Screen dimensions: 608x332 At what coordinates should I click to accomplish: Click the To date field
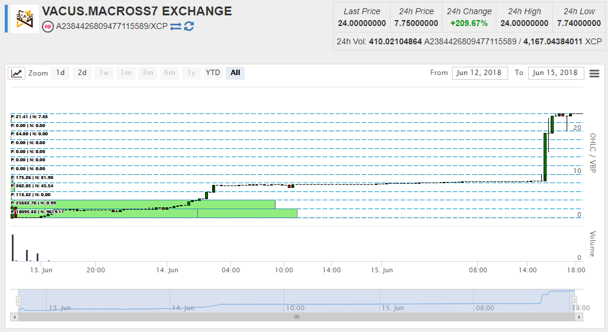(555, 73)
